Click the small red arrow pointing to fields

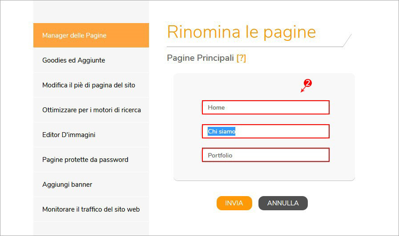tap(303, 89)
